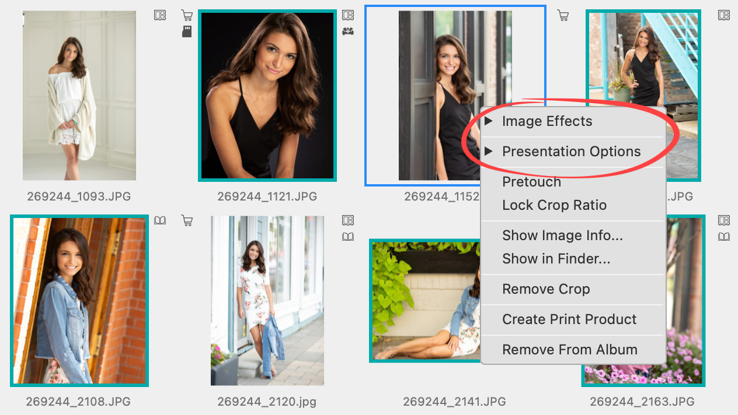This screenshot has height=415, width=738.
Task: Click the memory card icon
Action: pyautogui.click(x=187, y=31)
